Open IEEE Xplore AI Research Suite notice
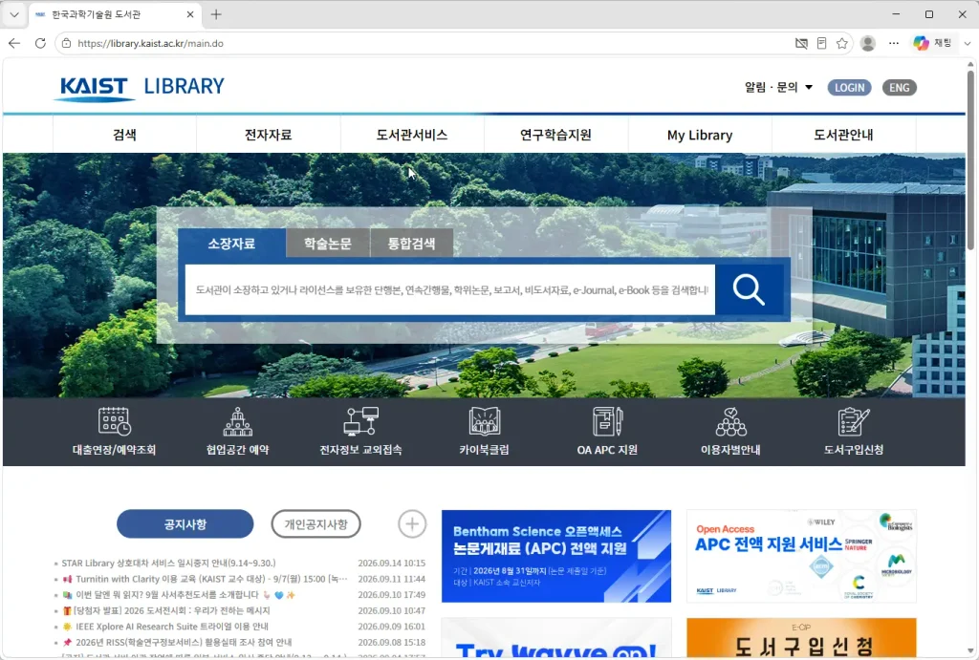Viewport: 979px width, 660px height. tap(165, 627)
